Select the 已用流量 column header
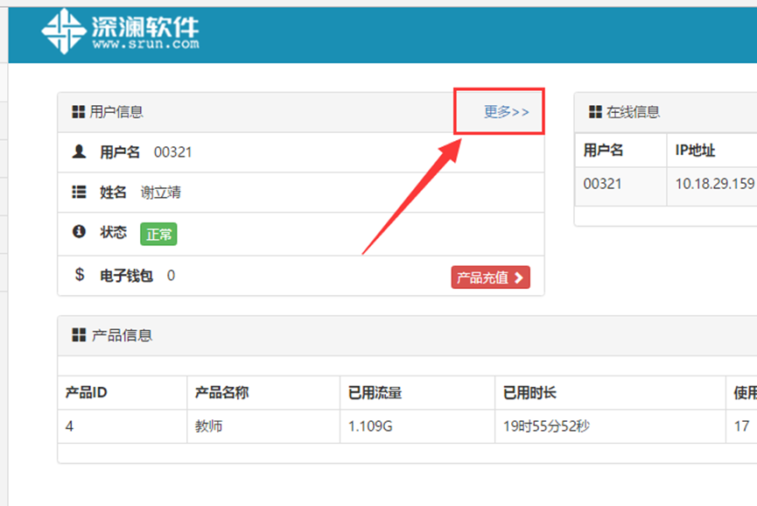757x506 pixels. [x=375, y=393]
